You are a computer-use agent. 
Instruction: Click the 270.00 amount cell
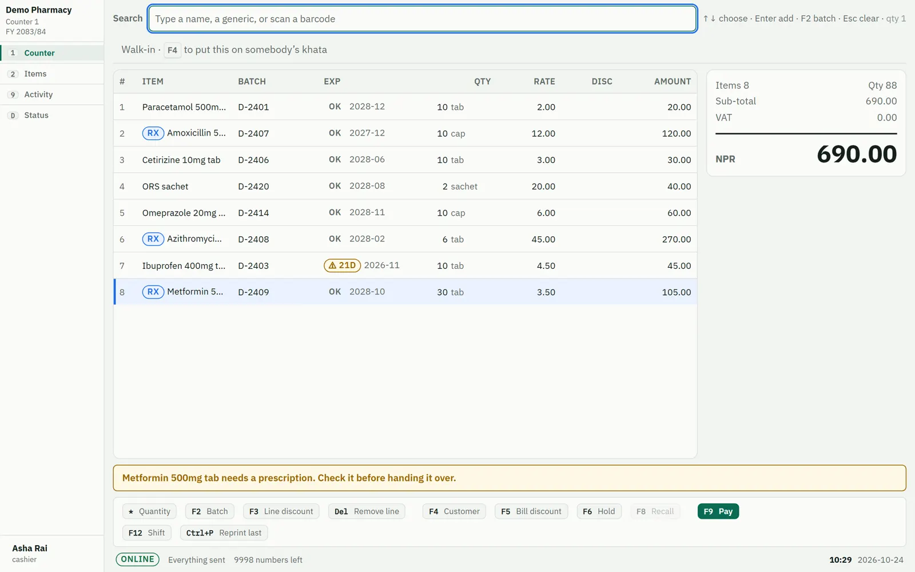click(677, 239)
